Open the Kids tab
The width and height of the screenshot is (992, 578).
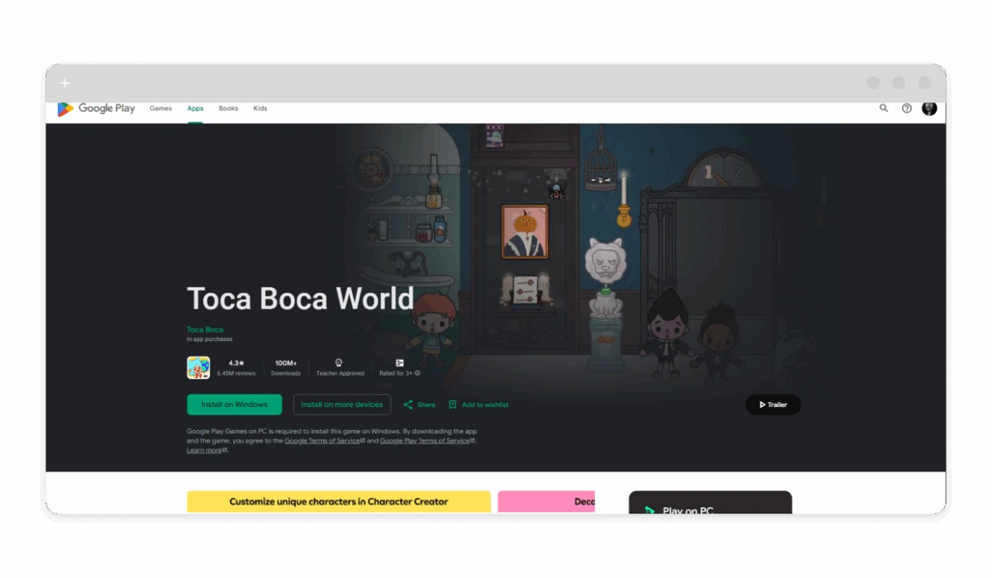[260, 108]
